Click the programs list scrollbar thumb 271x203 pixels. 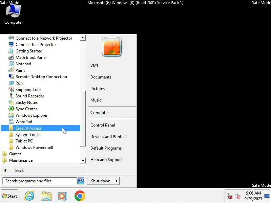coord(83,118)
